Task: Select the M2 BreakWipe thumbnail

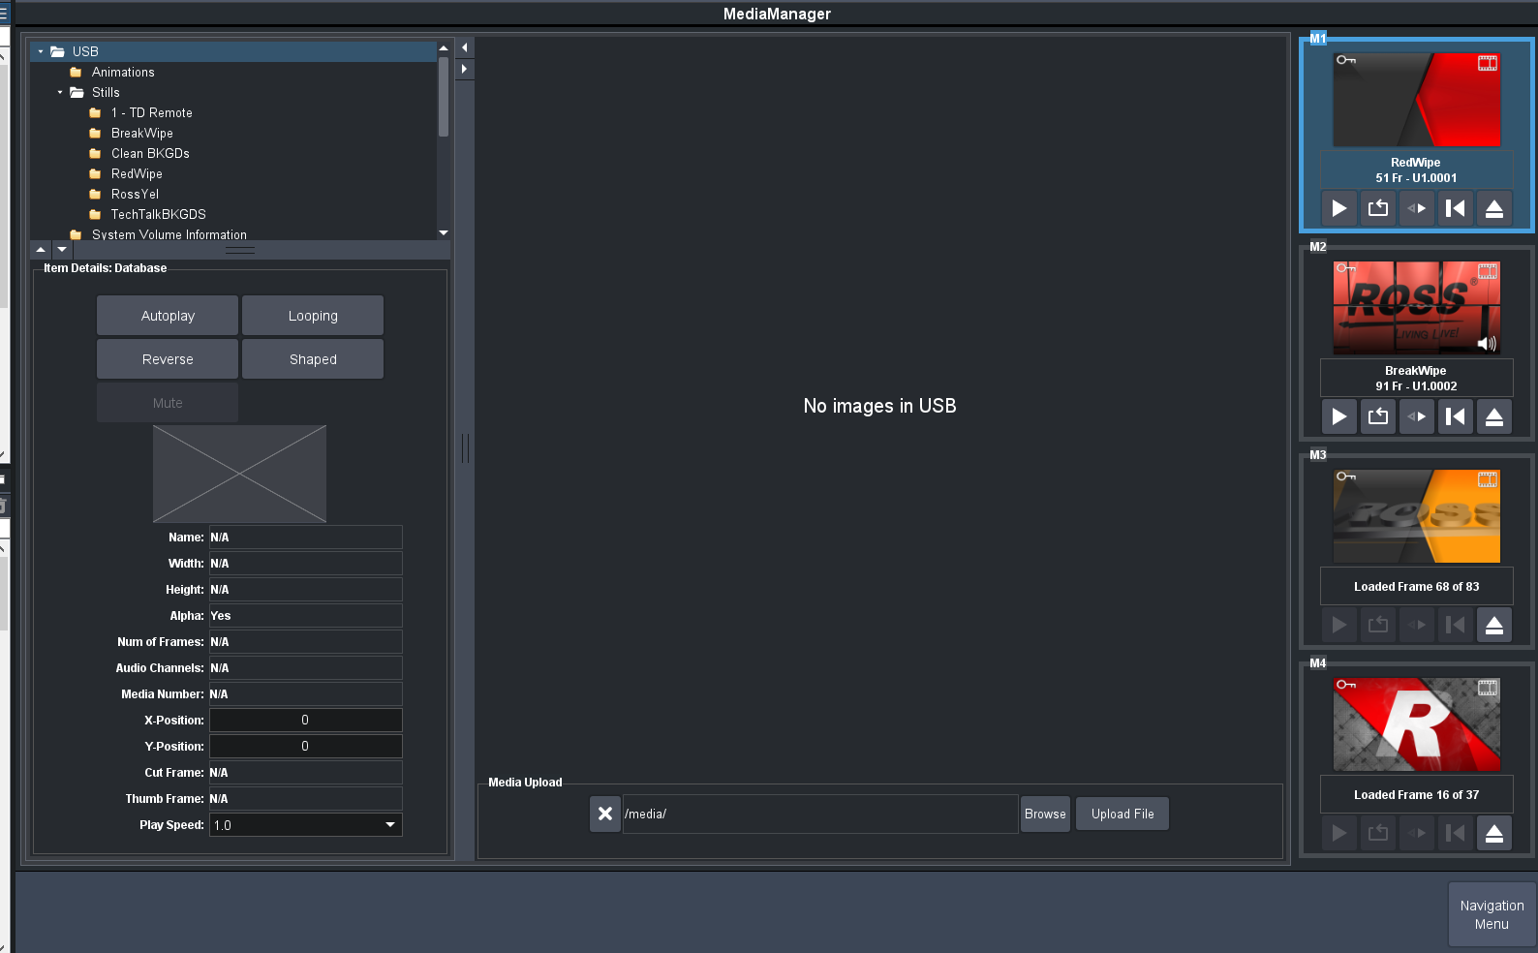Action: click(x=1417, y=308)
